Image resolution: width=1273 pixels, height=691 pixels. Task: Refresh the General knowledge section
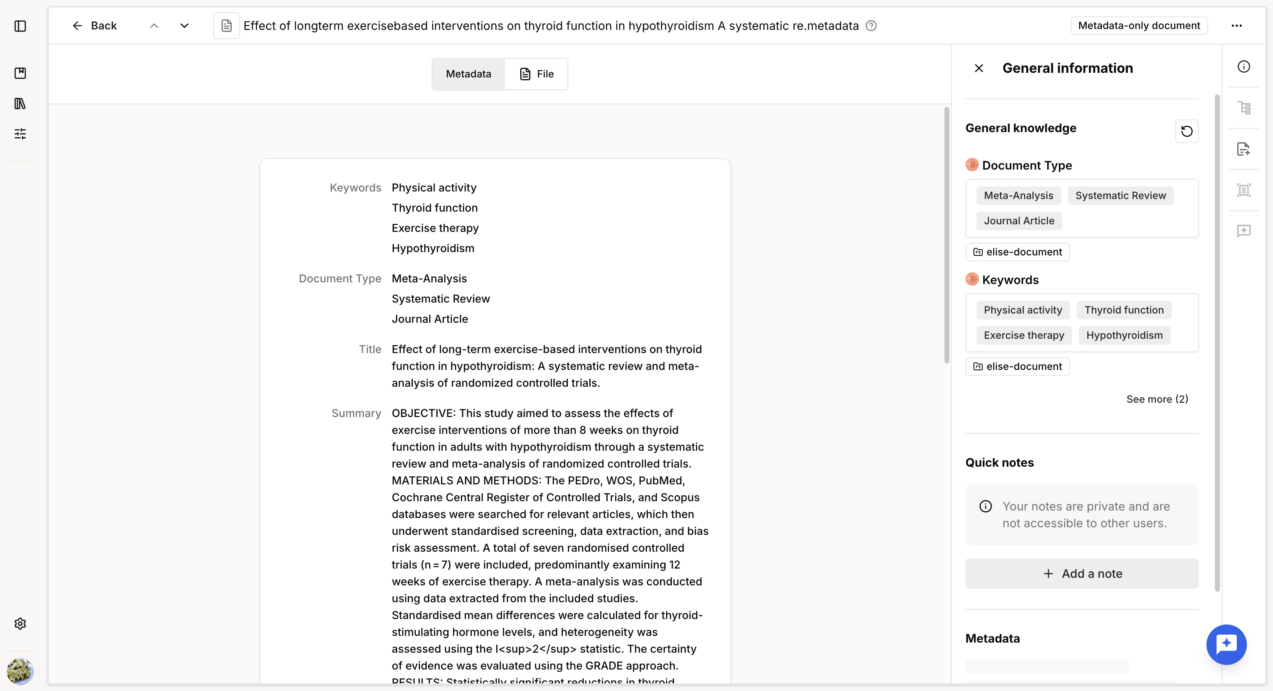coord(1187,131)
